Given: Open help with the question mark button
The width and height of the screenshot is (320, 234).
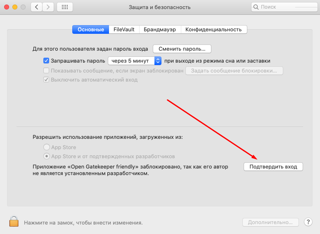Looking at the screenshot, I should tap(308, 222).
